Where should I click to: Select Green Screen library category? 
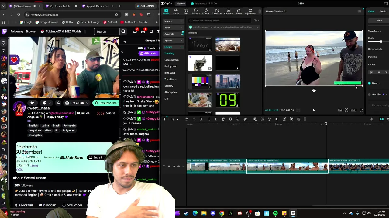[171, 60]
